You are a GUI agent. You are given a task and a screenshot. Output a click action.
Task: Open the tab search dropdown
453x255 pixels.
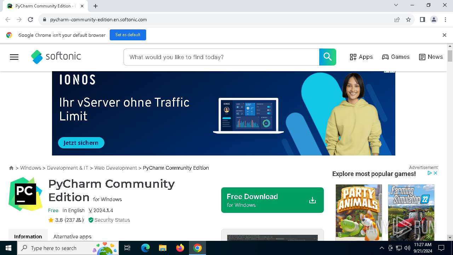tap(396, 5)
